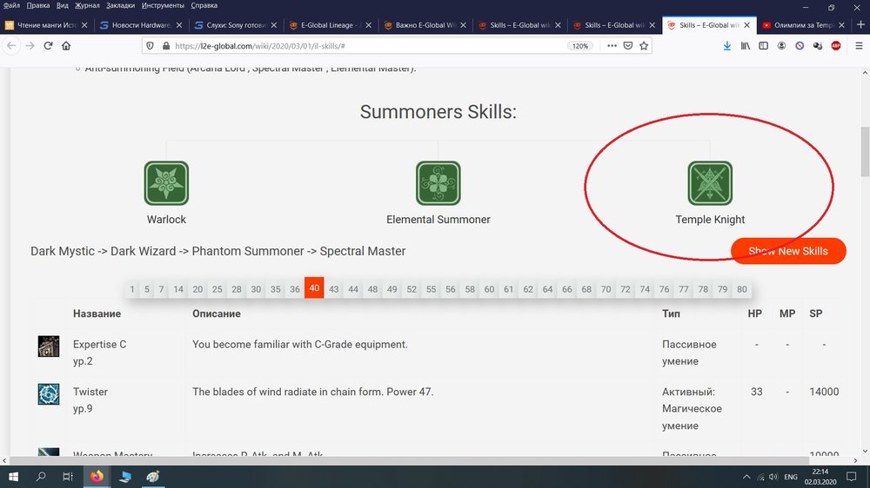Select level 44 in the level bar
The width and height of the screenshot is (870, 488).
click(353, 289)
